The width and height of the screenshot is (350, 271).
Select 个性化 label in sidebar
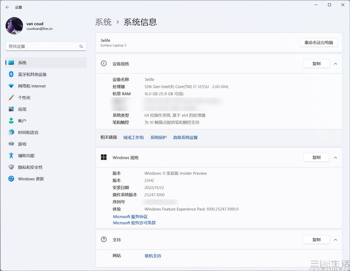click(24, 97)
